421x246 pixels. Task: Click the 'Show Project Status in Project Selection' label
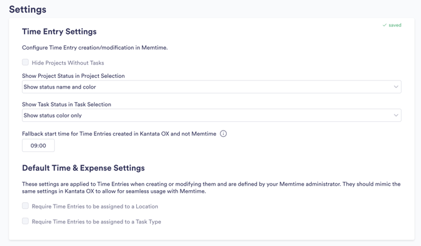point(74,76)
